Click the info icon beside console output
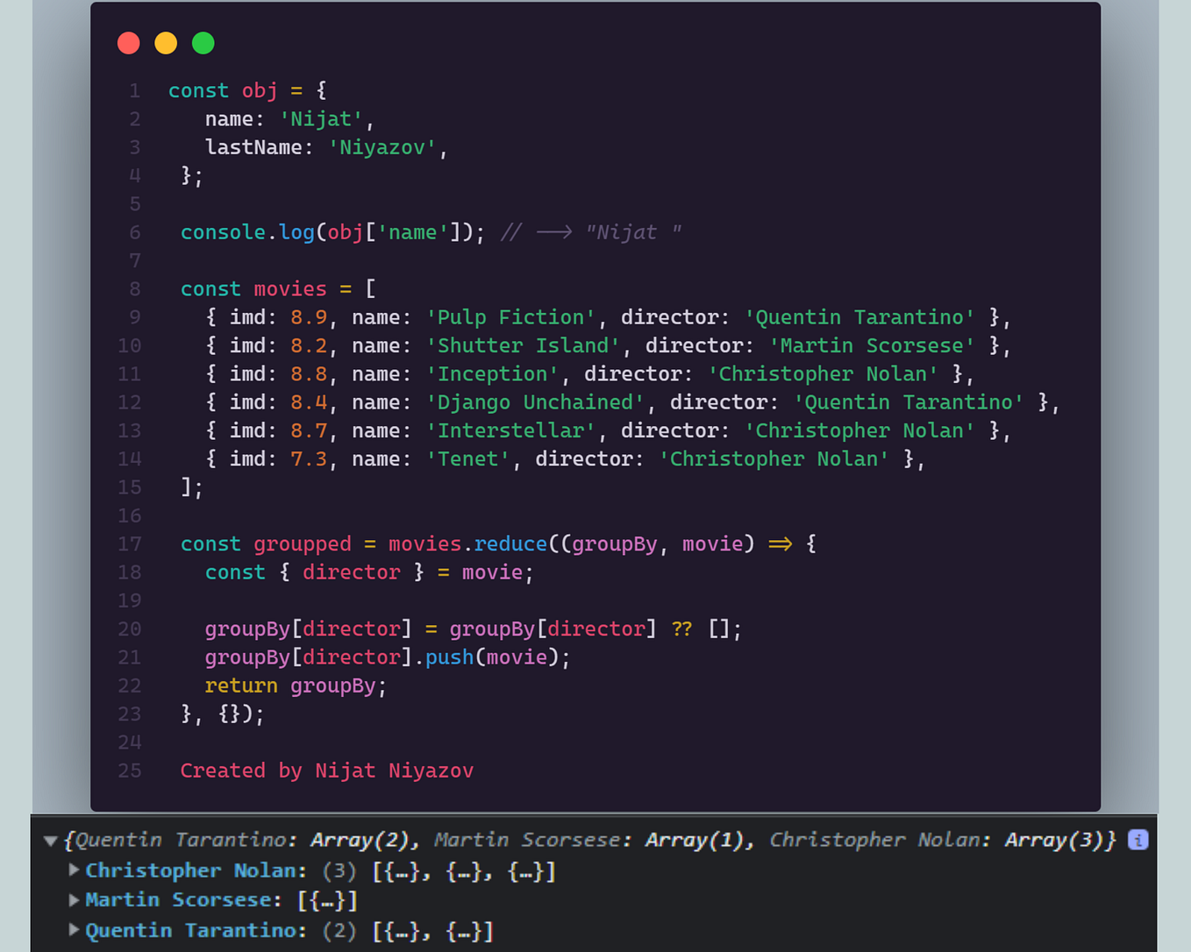This screenshot has width=1191, height=952. click(1137, 839)
